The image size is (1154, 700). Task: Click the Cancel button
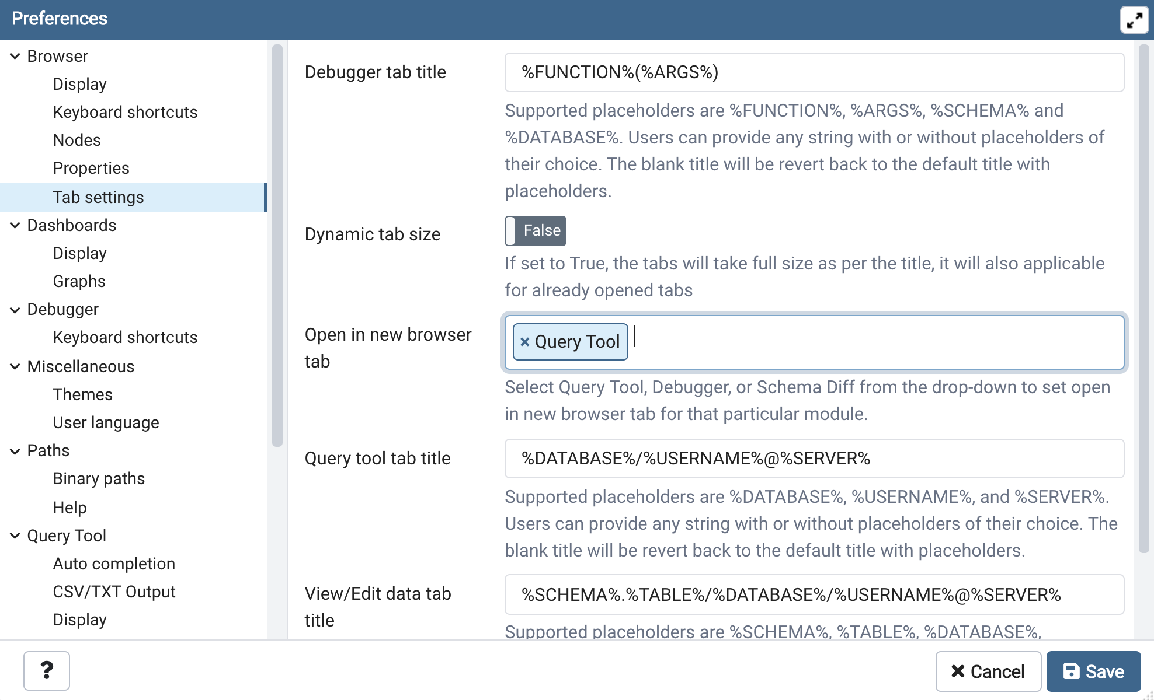coord(988,671)
